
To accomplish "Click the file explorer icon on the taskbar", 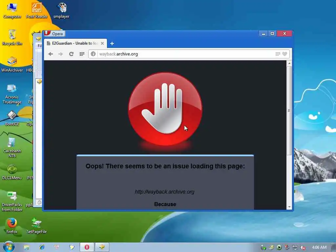I will (x=26, y=247).
